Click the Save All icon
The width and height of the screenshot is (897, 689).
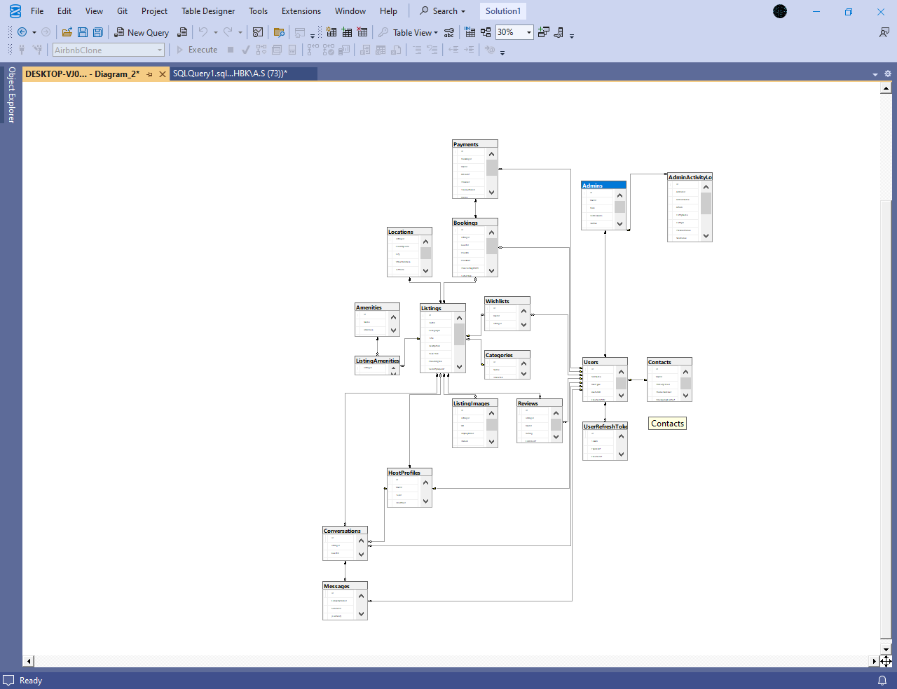click(x=98, y=32)
